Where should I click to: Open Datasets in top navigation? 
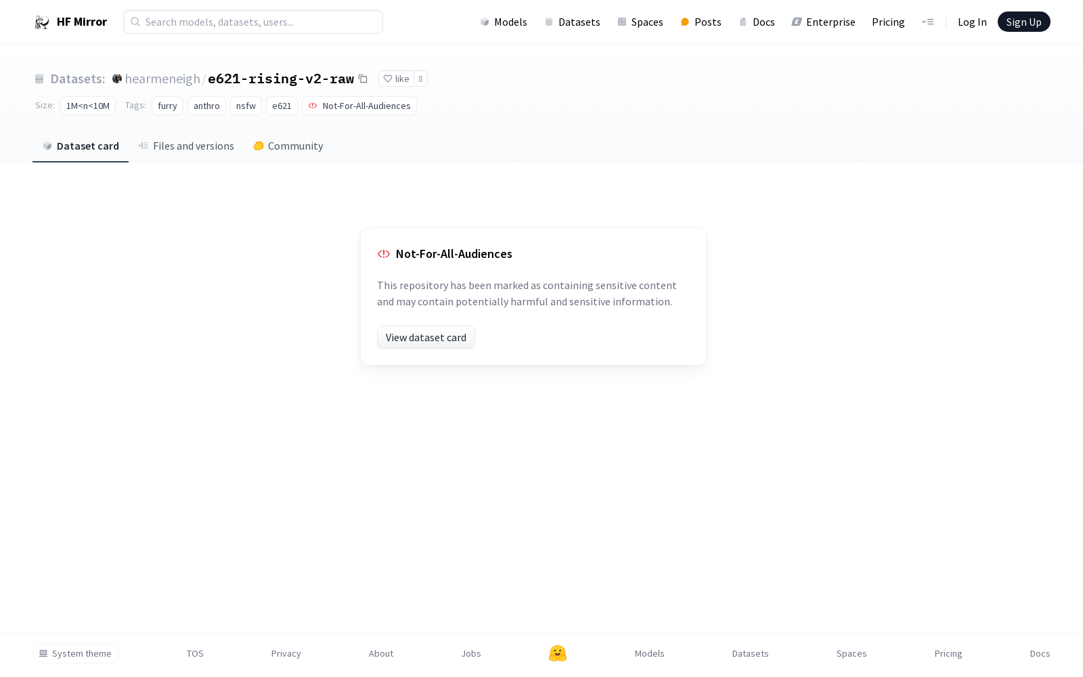(573, 22)
